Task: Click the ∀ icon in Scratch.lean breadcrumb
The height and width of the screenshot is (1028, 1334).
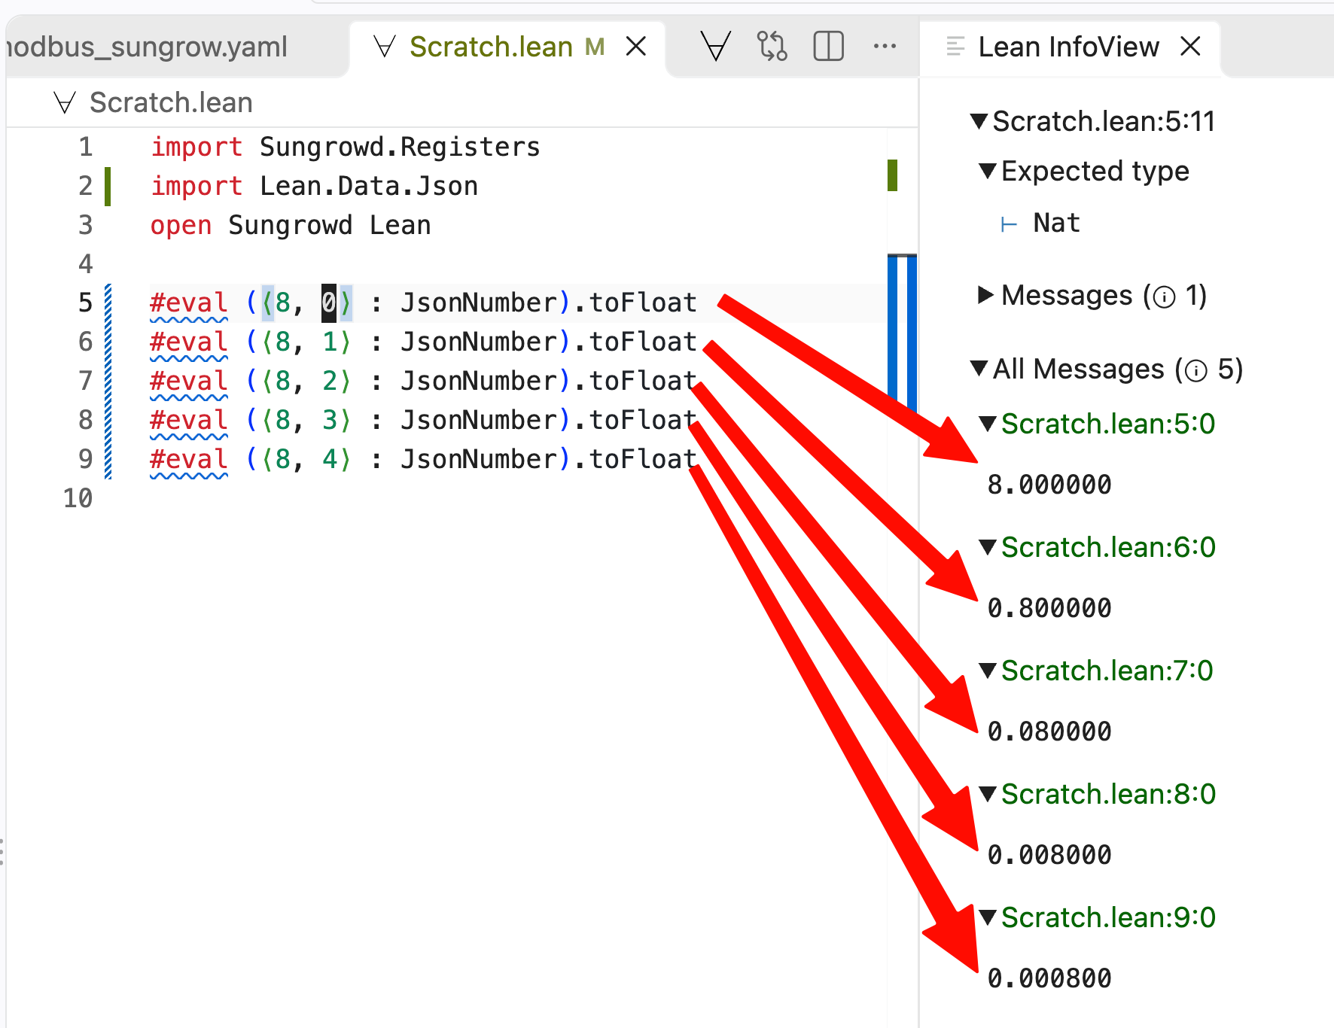Action: coord(65,102)
